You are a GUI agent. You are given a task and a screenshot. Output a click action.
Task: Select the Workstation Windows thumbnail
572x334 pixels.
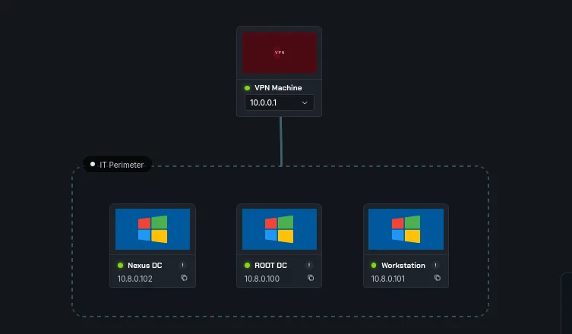(406, 229)
